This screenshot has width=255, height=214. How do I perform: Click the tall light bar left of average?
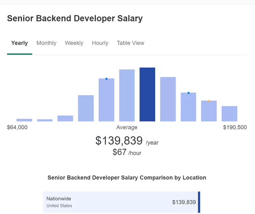(x=127, y=95)
